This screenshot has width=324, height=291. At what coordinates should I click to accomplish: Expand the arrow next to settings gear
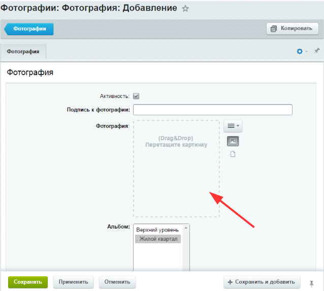pos(306,51)
